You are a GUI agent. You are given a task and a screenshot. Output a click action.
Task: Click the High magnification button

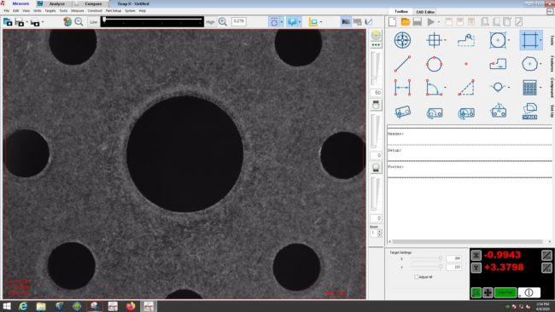(x=210, y=22)
